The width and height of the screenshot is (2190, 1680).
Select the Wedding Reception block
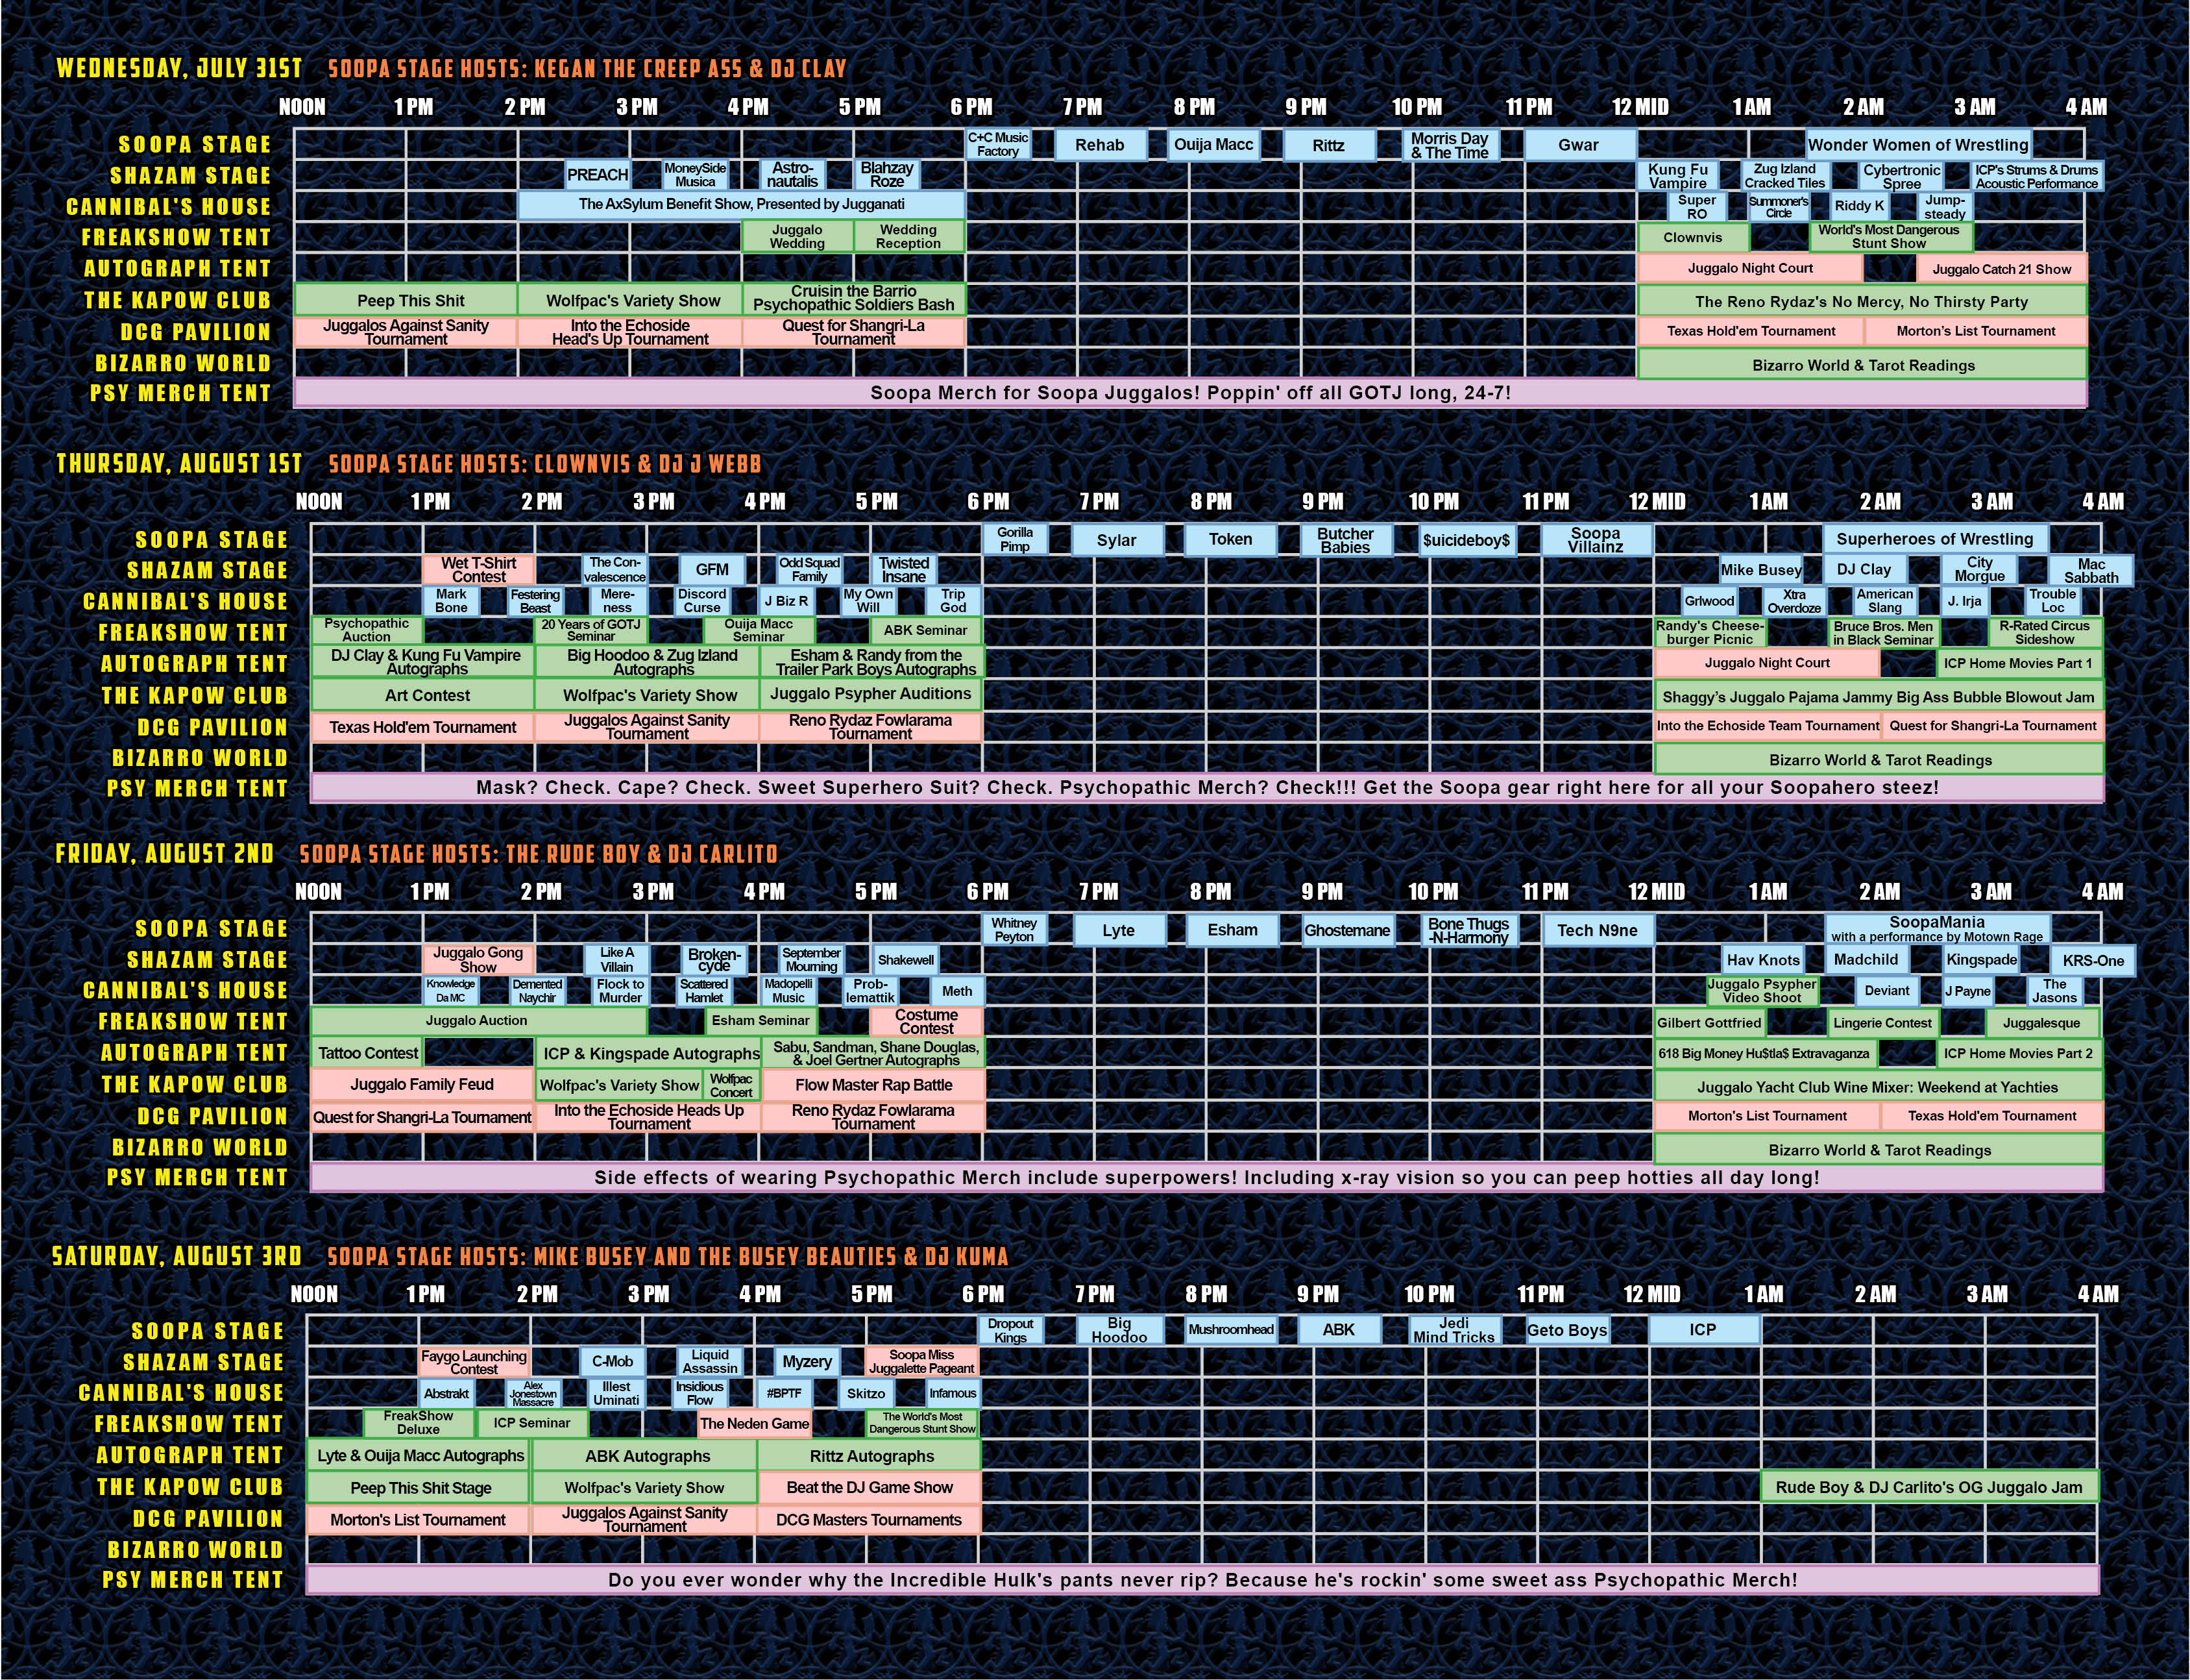tap(908, 236)
